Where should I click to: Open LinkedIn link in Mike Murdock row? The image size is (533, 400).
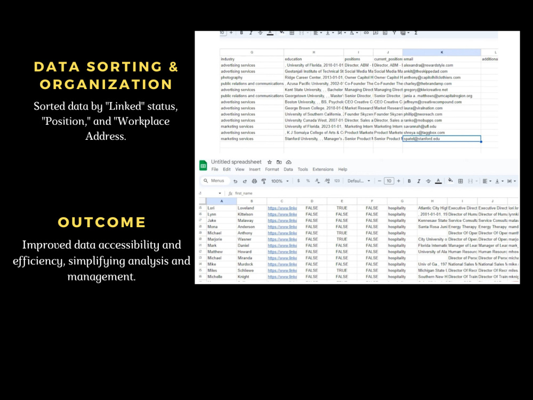282,265
